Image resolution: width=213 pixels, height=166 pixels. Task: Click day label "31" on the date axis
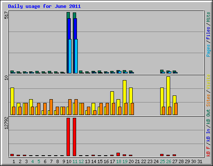coord(200,161)
